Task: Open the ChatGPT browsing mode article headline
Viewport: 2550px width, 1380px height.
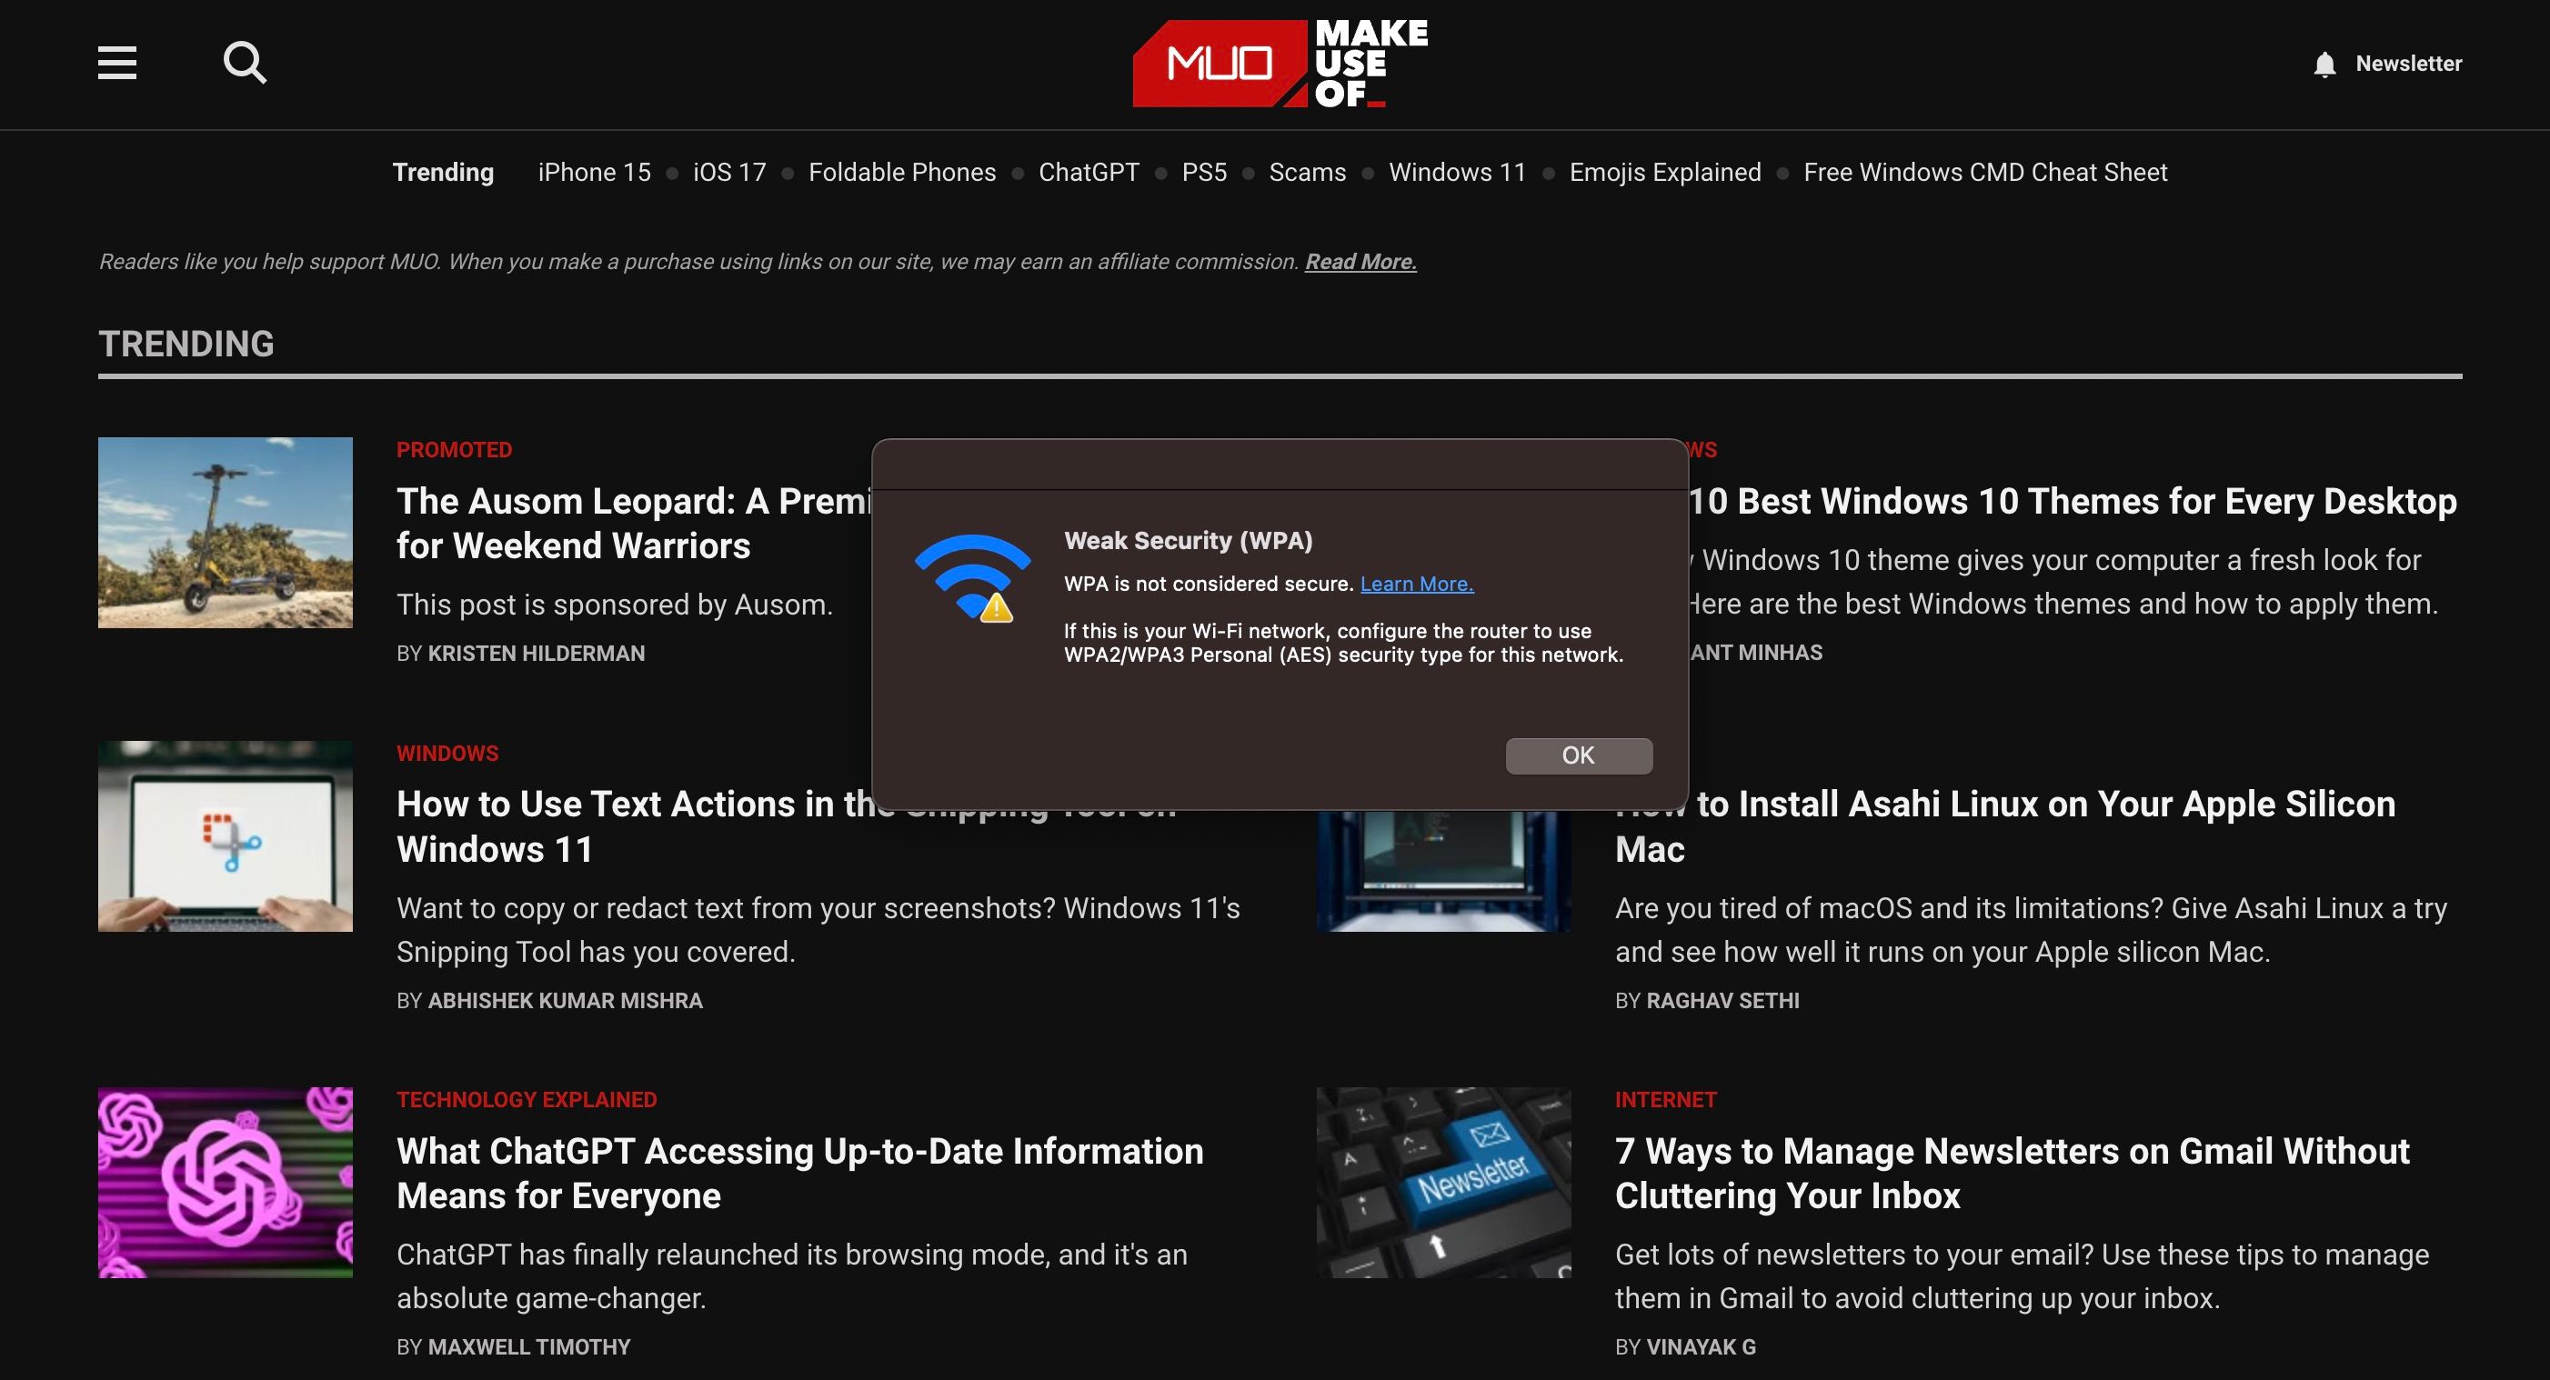Action: [798, 1174]
